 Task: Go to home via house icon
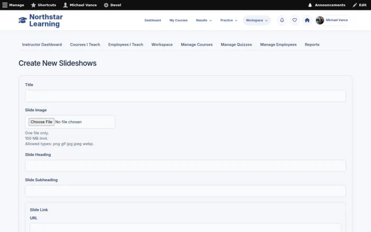[307, 20]
